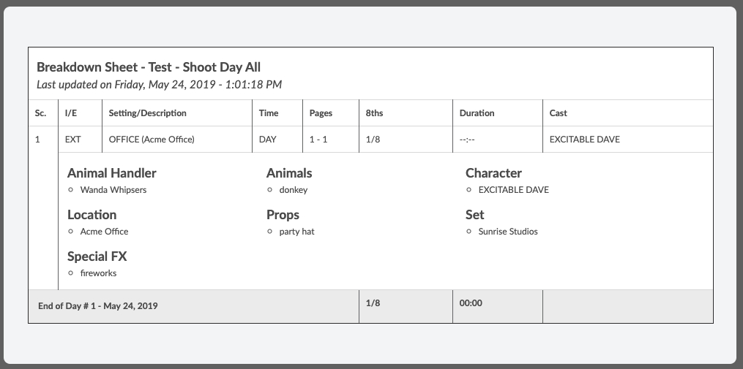Click the EXT cell in scene 1

point(73,140)
